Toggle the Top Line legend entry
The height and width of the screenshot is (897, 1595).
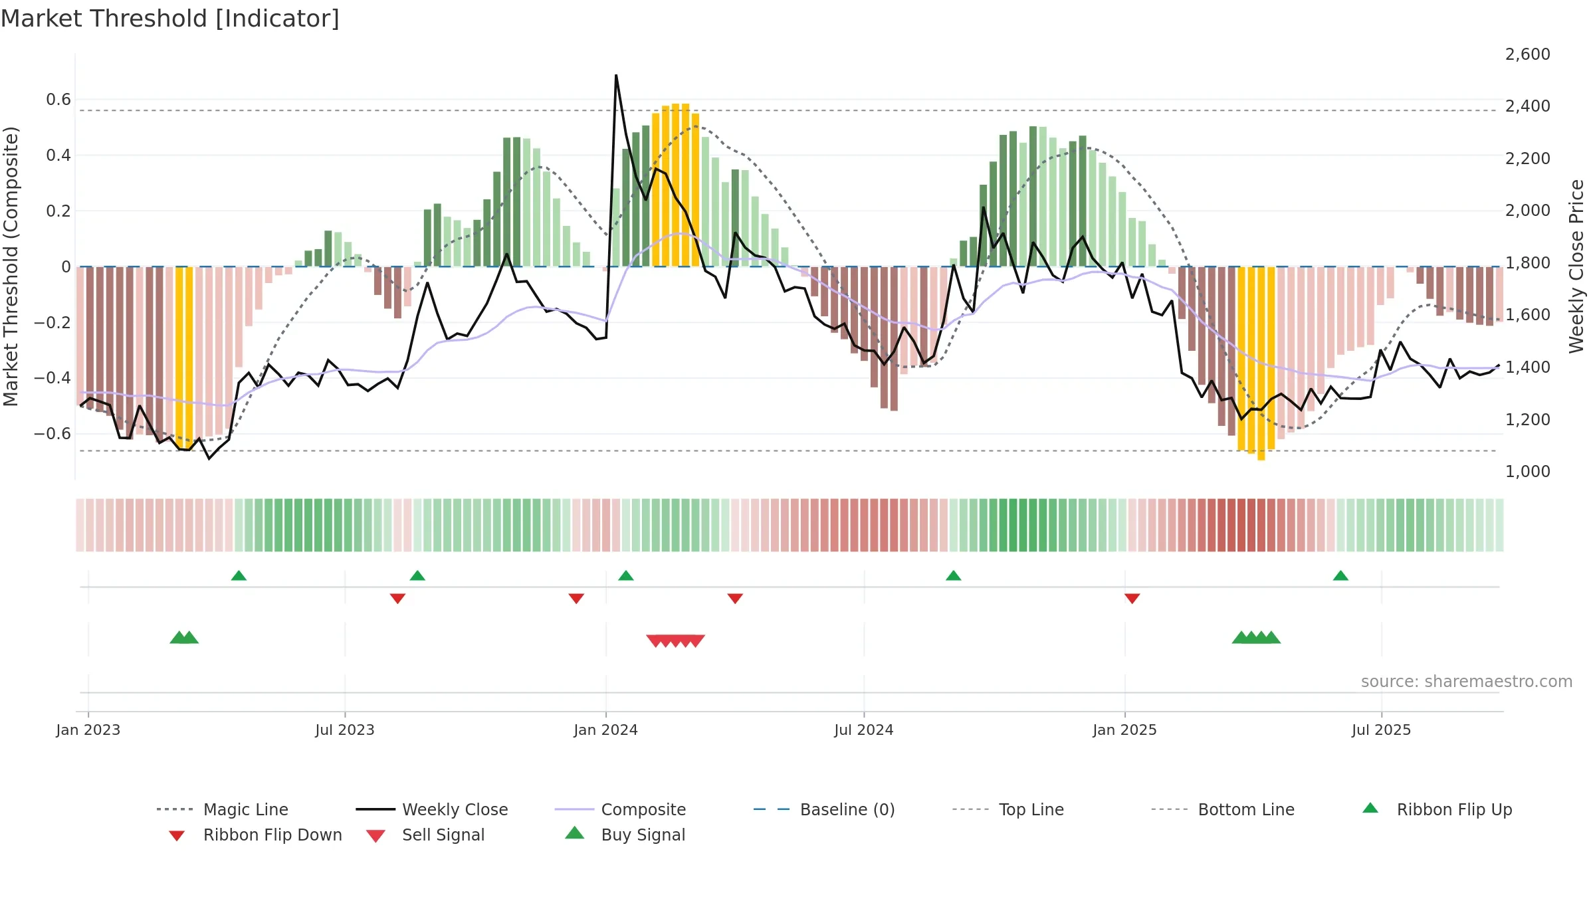[1008, 809]
